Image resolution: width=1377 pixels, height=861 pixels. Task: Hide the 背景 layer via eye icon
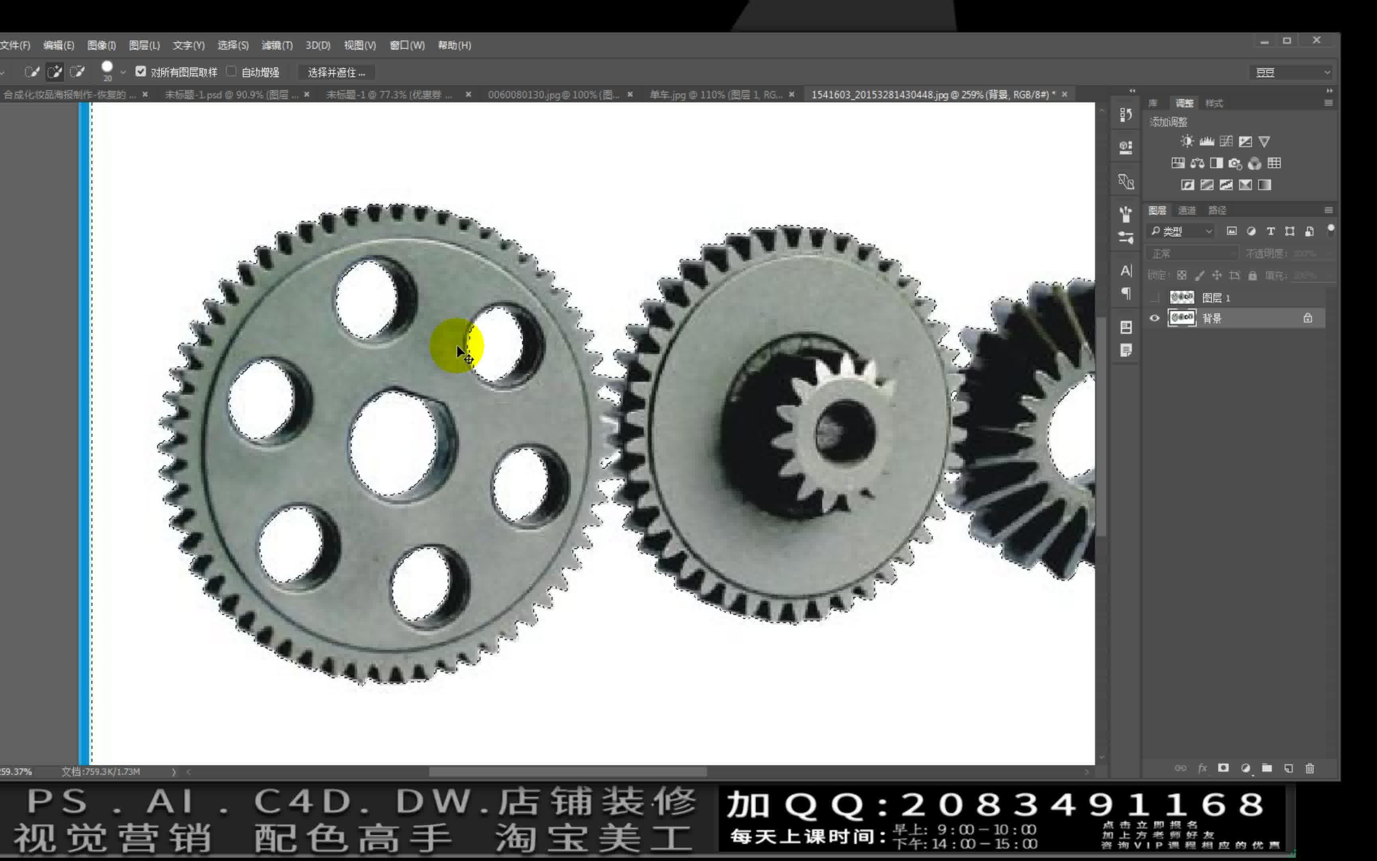click(x=1155, y=318)
